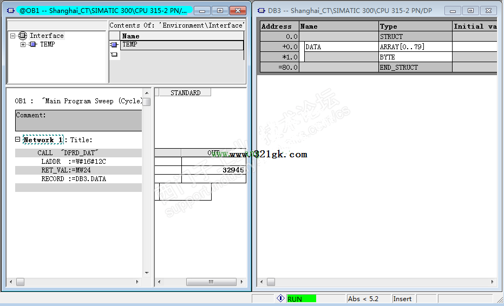The image size is (504, 306).
Task: Click the *1.0 address cell
Action: [x=279, y=57]
